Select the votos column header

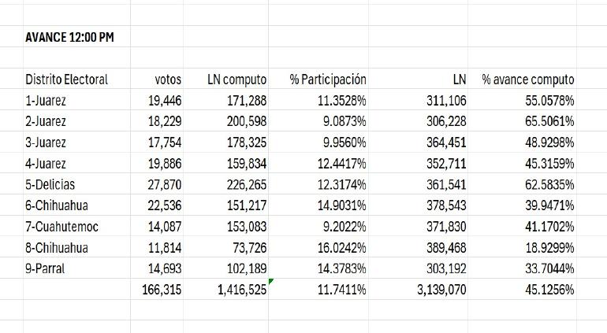pos(168,80)
